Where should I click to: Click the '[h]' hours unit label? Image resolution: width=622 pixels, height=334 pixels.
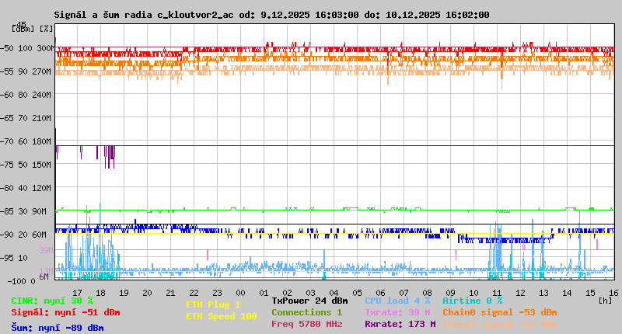(605, 301)
